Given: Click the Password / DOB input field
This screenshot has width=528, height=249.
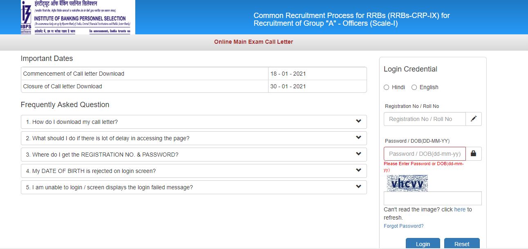Looking at the screenshot, I should click(424, 154).
